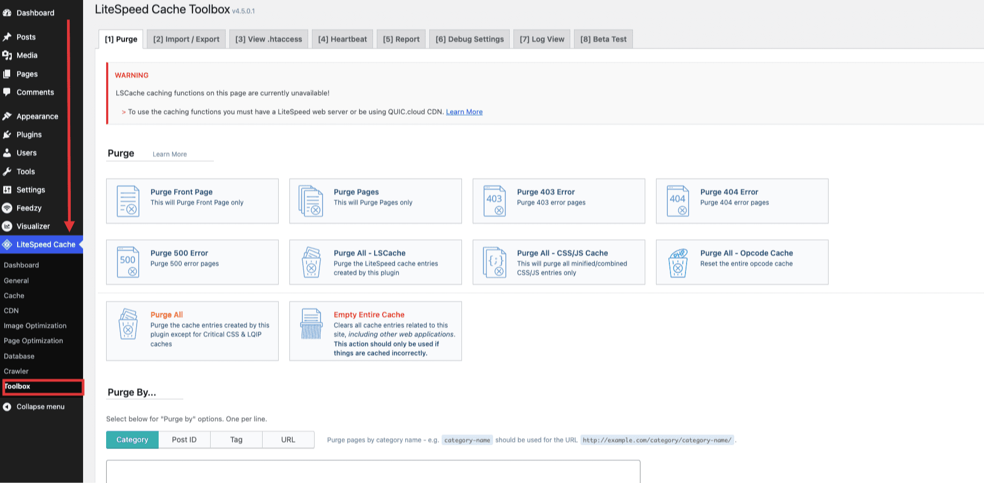Click the Purge All button text
984x483 pixels.
tap(167, 315)
